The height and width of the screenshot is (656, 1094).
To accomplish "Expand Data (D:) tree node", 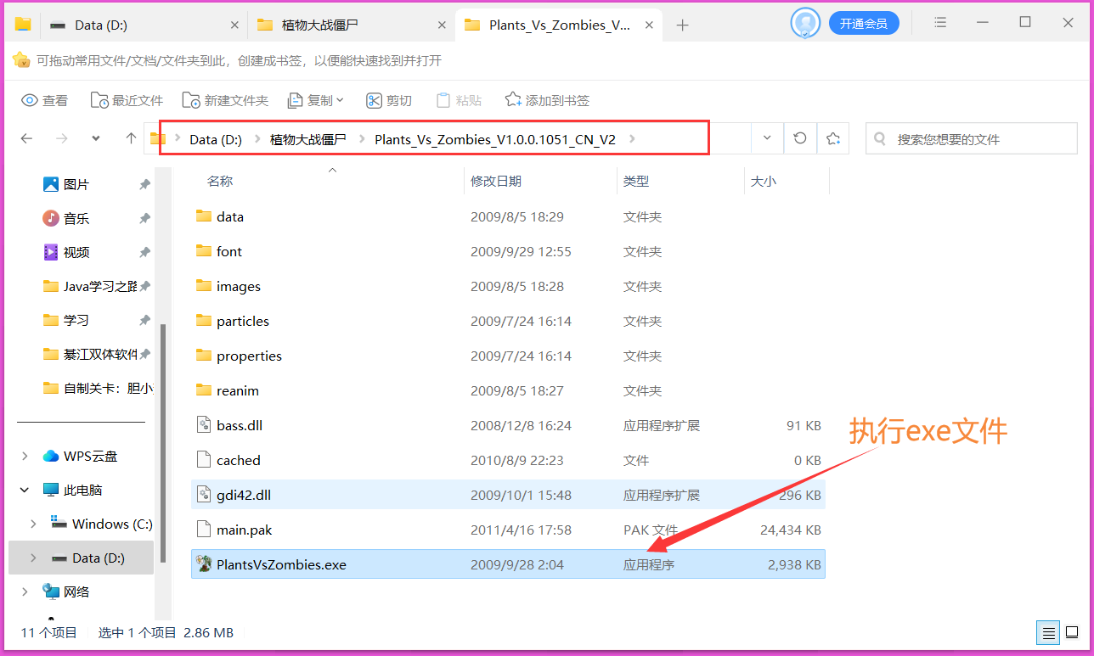I will tap(34, 558).
